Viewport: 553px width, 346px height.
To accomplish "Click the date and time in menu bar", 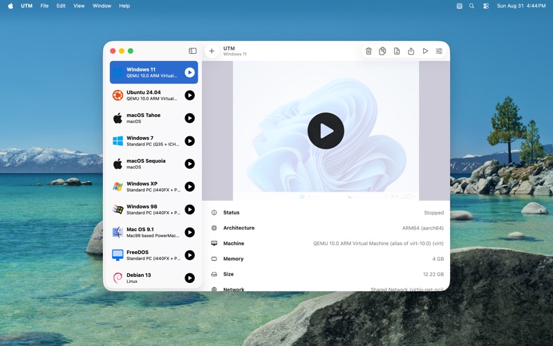I will 521,6.
